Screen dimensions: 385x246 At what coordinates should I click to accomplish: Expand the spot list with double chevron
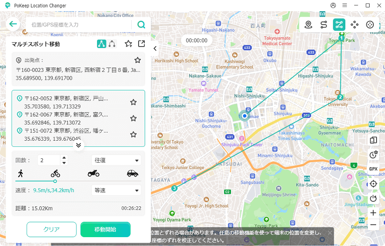pos(78,145)
